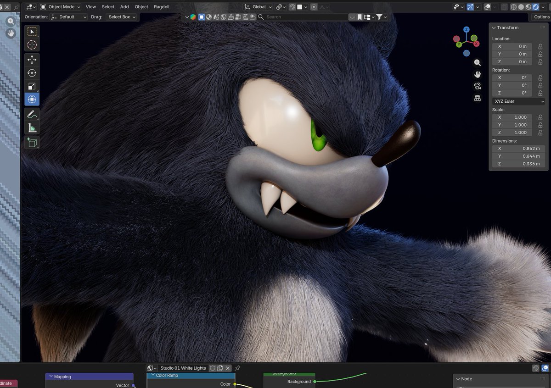Toggle fake user shield for world
The width and height of the screenshot is (551, 388).
point(213,368)
